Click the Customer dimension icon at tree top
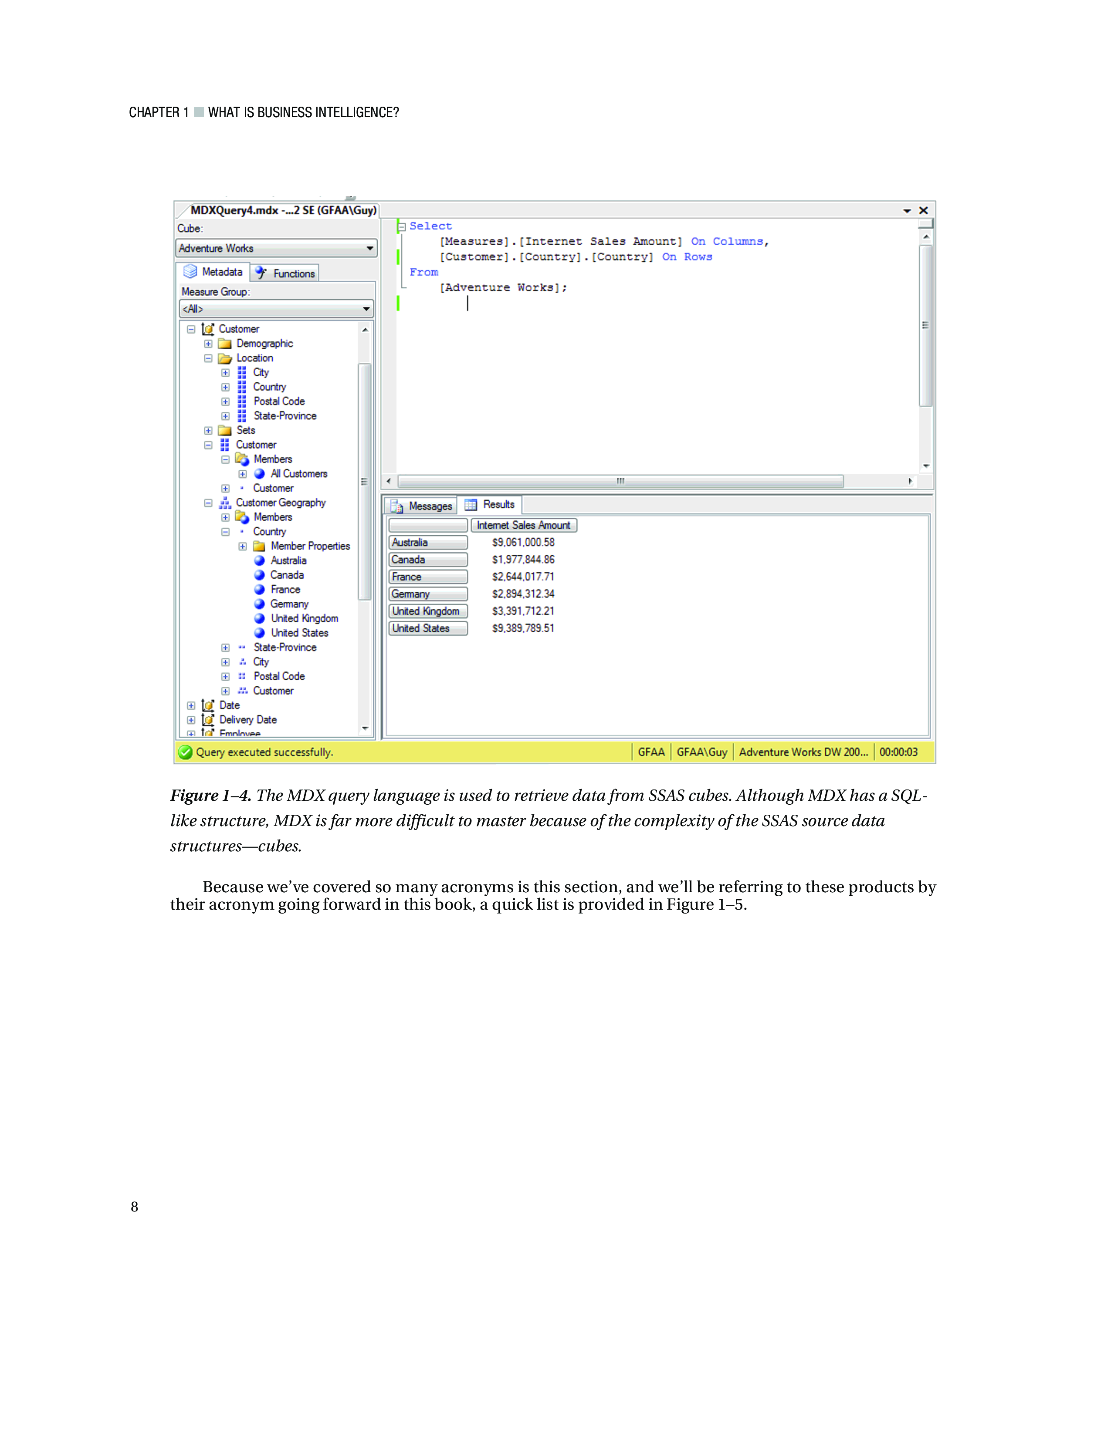Screen dimensions: 1111x1437 [x=208, y=329]
